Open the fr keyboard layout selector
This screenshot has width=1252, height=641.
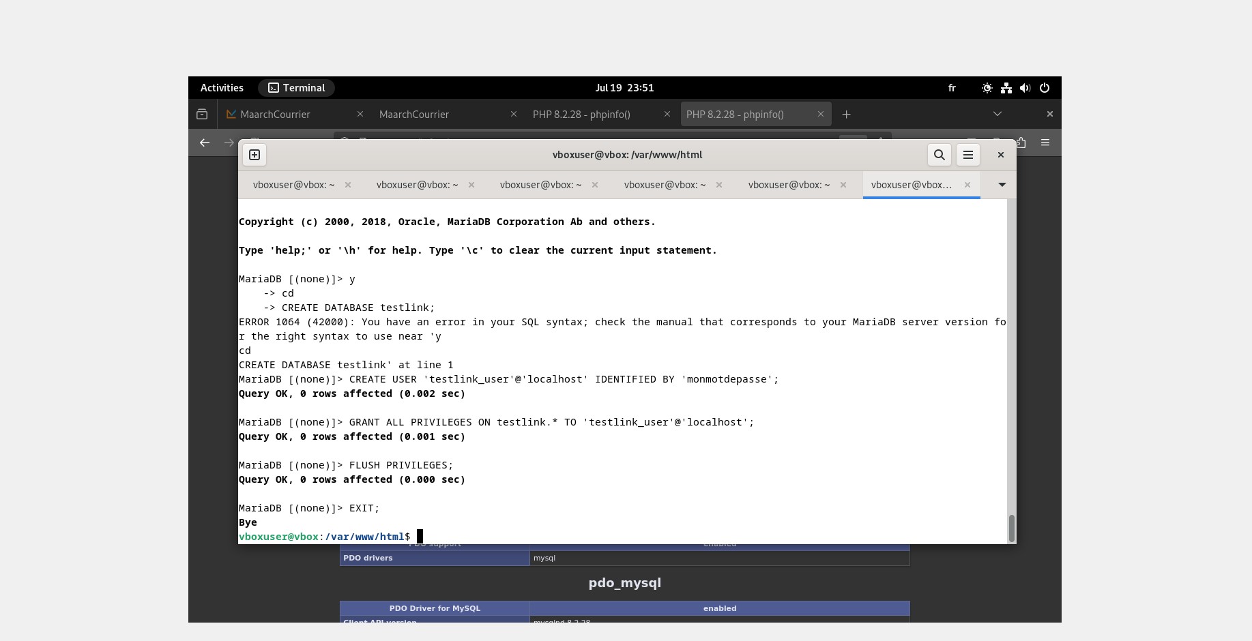(952, 88)
